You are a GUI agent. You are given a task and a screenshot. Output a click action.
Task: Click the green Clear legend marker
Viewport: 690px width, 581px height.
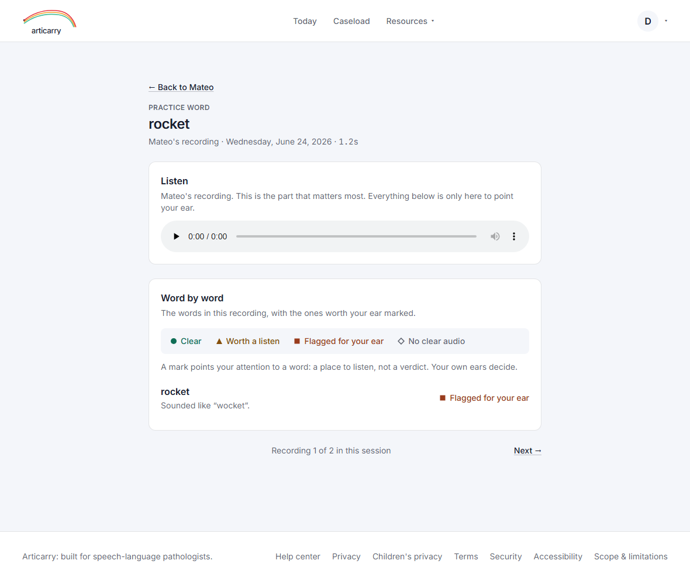(x=186, y=341)
